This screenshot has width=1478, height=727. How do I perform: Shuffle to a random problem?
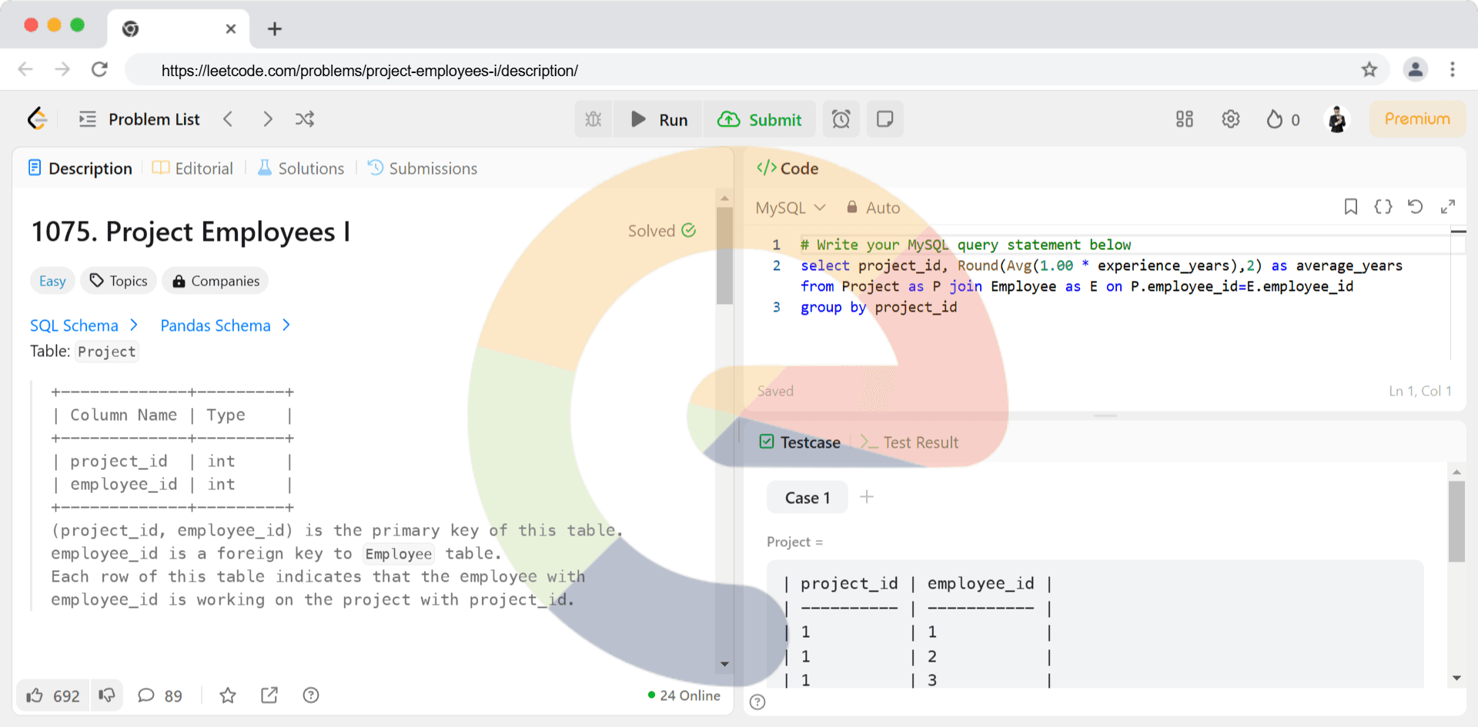[305, 119]
